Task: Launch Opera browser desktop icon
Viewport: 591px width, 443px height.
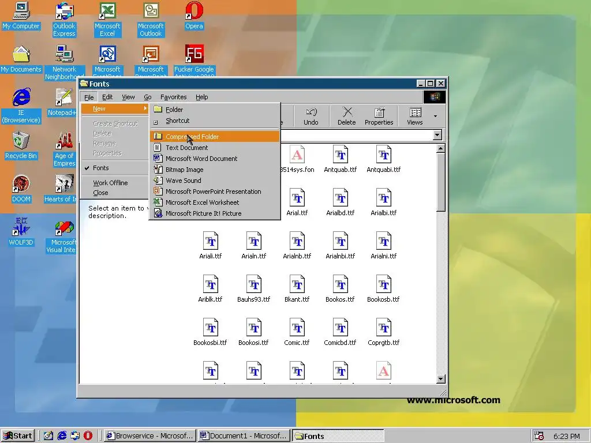Action: point(194,16)
